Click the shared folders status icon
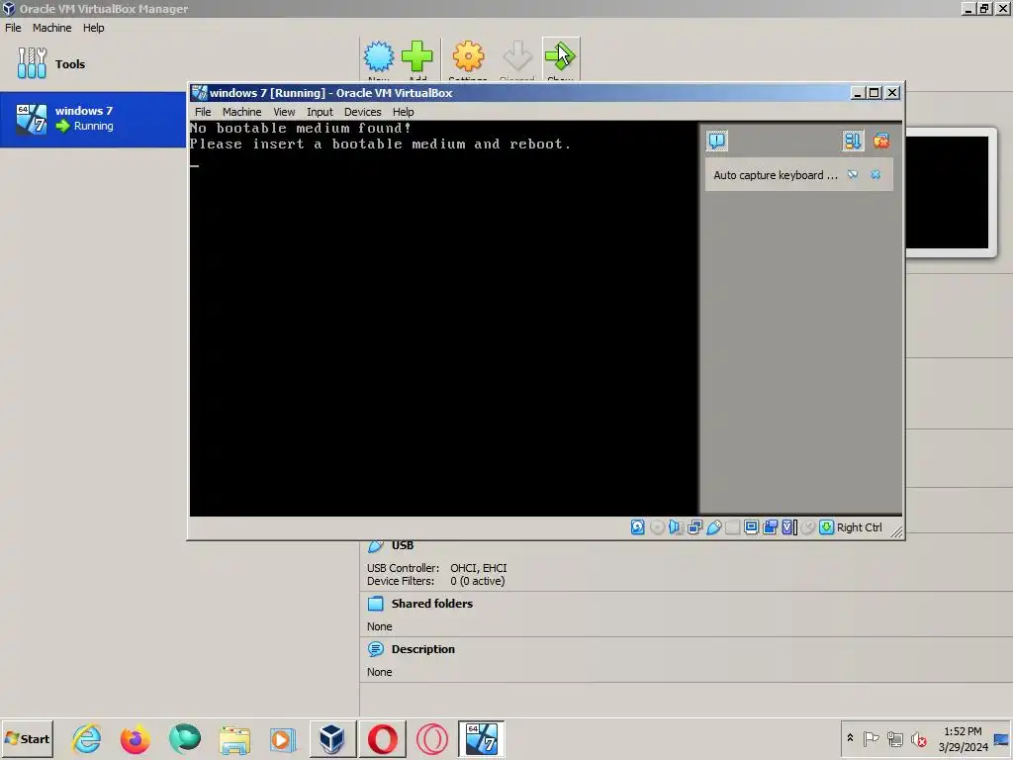Image resolution: width=1013 pixels, height=760 pixels. [x=732, y=527]
